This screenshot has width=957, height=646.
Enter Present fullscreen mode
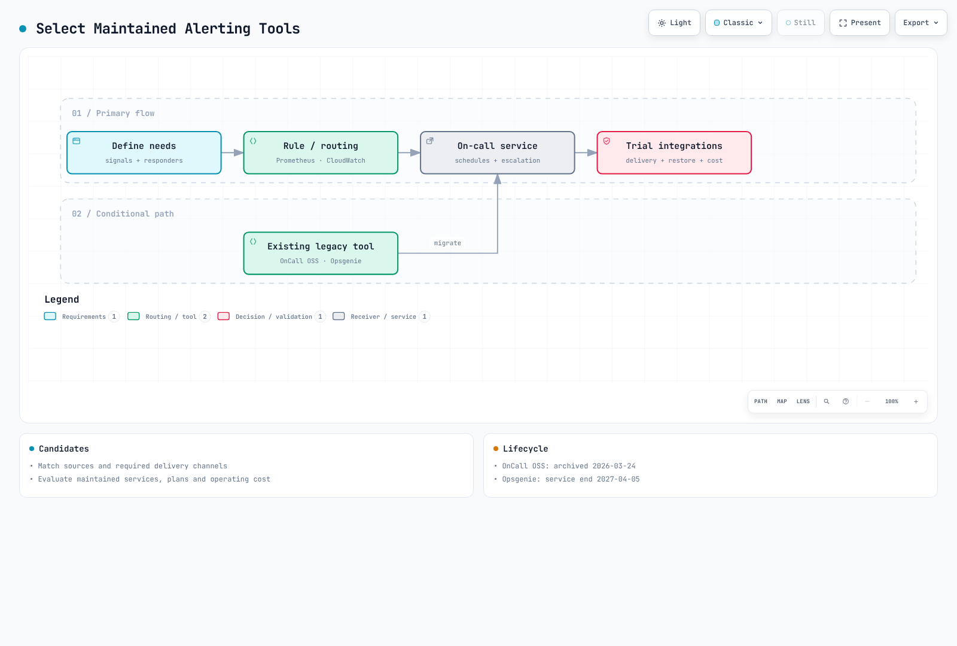(x=860, y=23)
